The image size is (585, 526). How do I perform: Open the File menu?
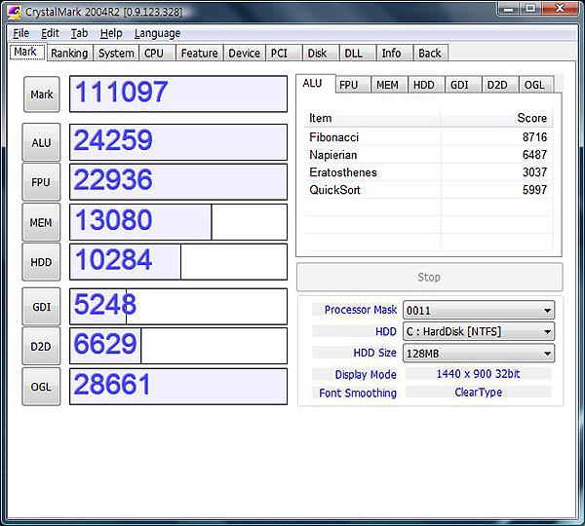[20, 33]
